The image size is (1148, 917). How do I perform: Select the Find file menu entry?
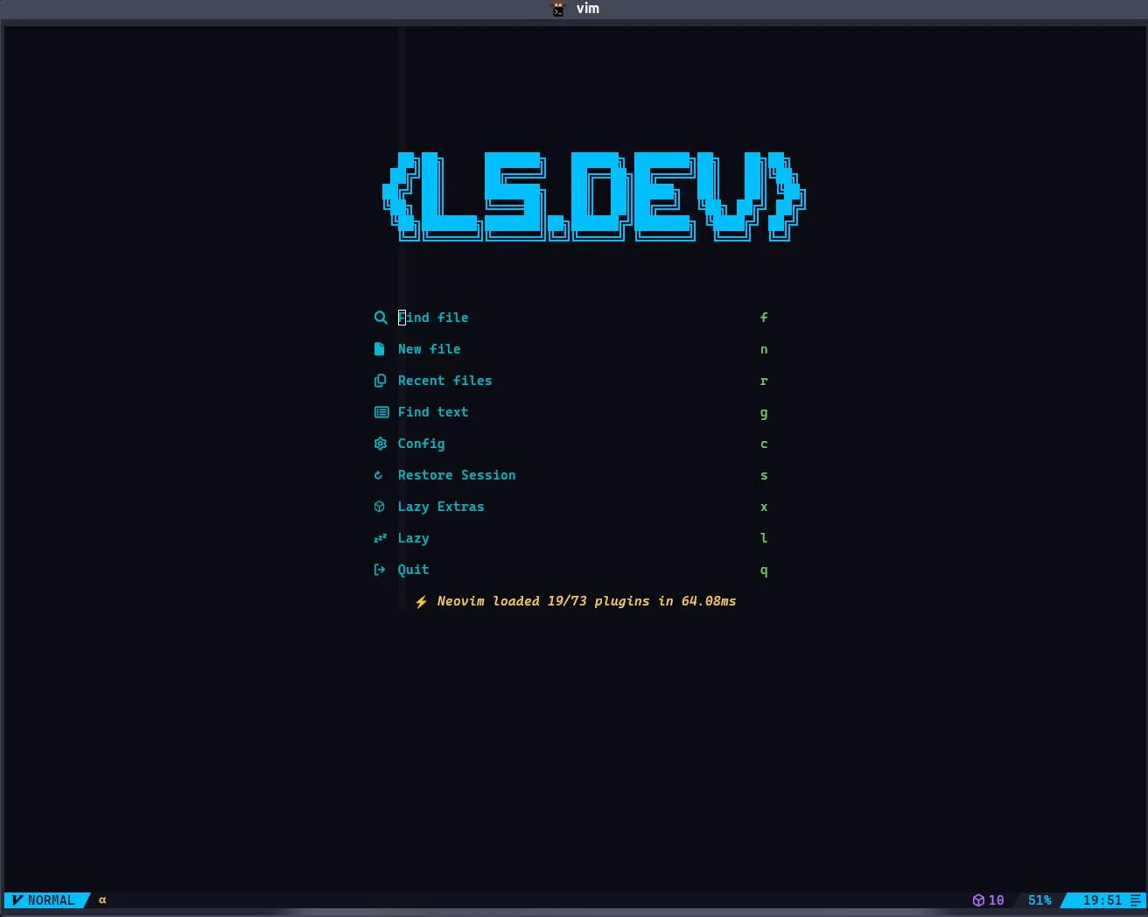[x=570, y=318]
